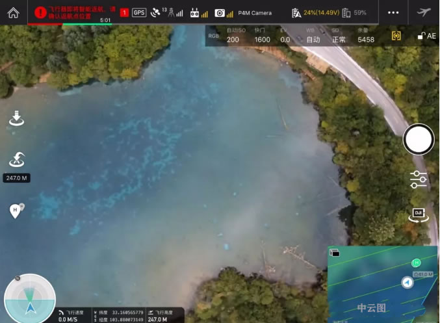The image size is (440, 323).
Task: Tap the home point location pin icon
Action: pyautogui.click(x=16, y=211)
